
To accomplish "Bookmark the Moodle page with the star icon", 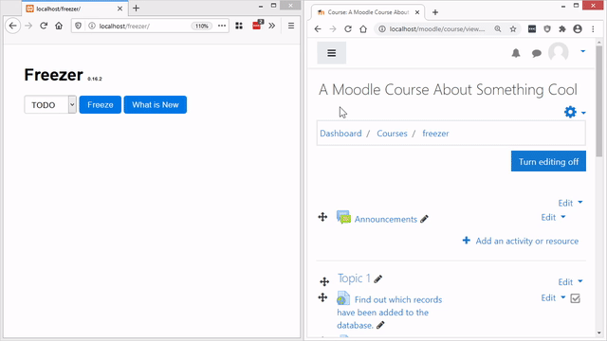I will click(x=513, y=29).
